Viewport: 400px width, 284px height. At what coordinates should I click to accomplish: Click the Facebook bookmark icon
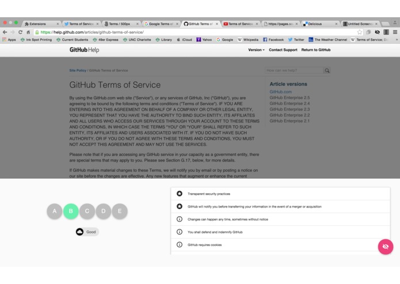(265, 40)
